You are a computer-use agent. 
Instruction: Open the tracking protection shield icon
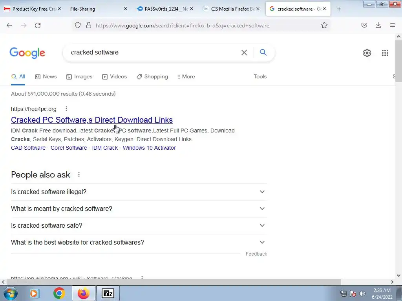click(x=78, y=25)
